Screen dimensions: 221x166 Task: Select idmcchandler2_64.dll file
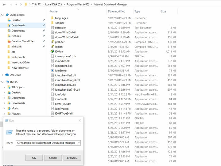pos(67,80)
